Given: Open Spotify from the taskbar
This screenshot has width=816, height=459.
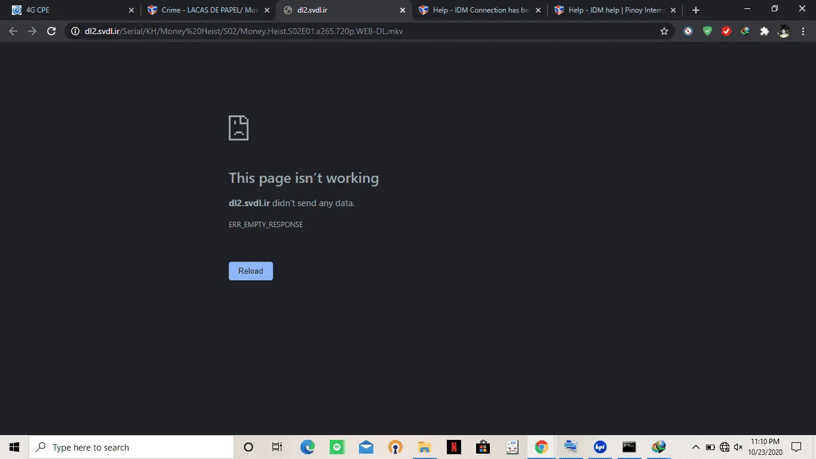Looking at the screenshot, I should (x=336, y=447).
